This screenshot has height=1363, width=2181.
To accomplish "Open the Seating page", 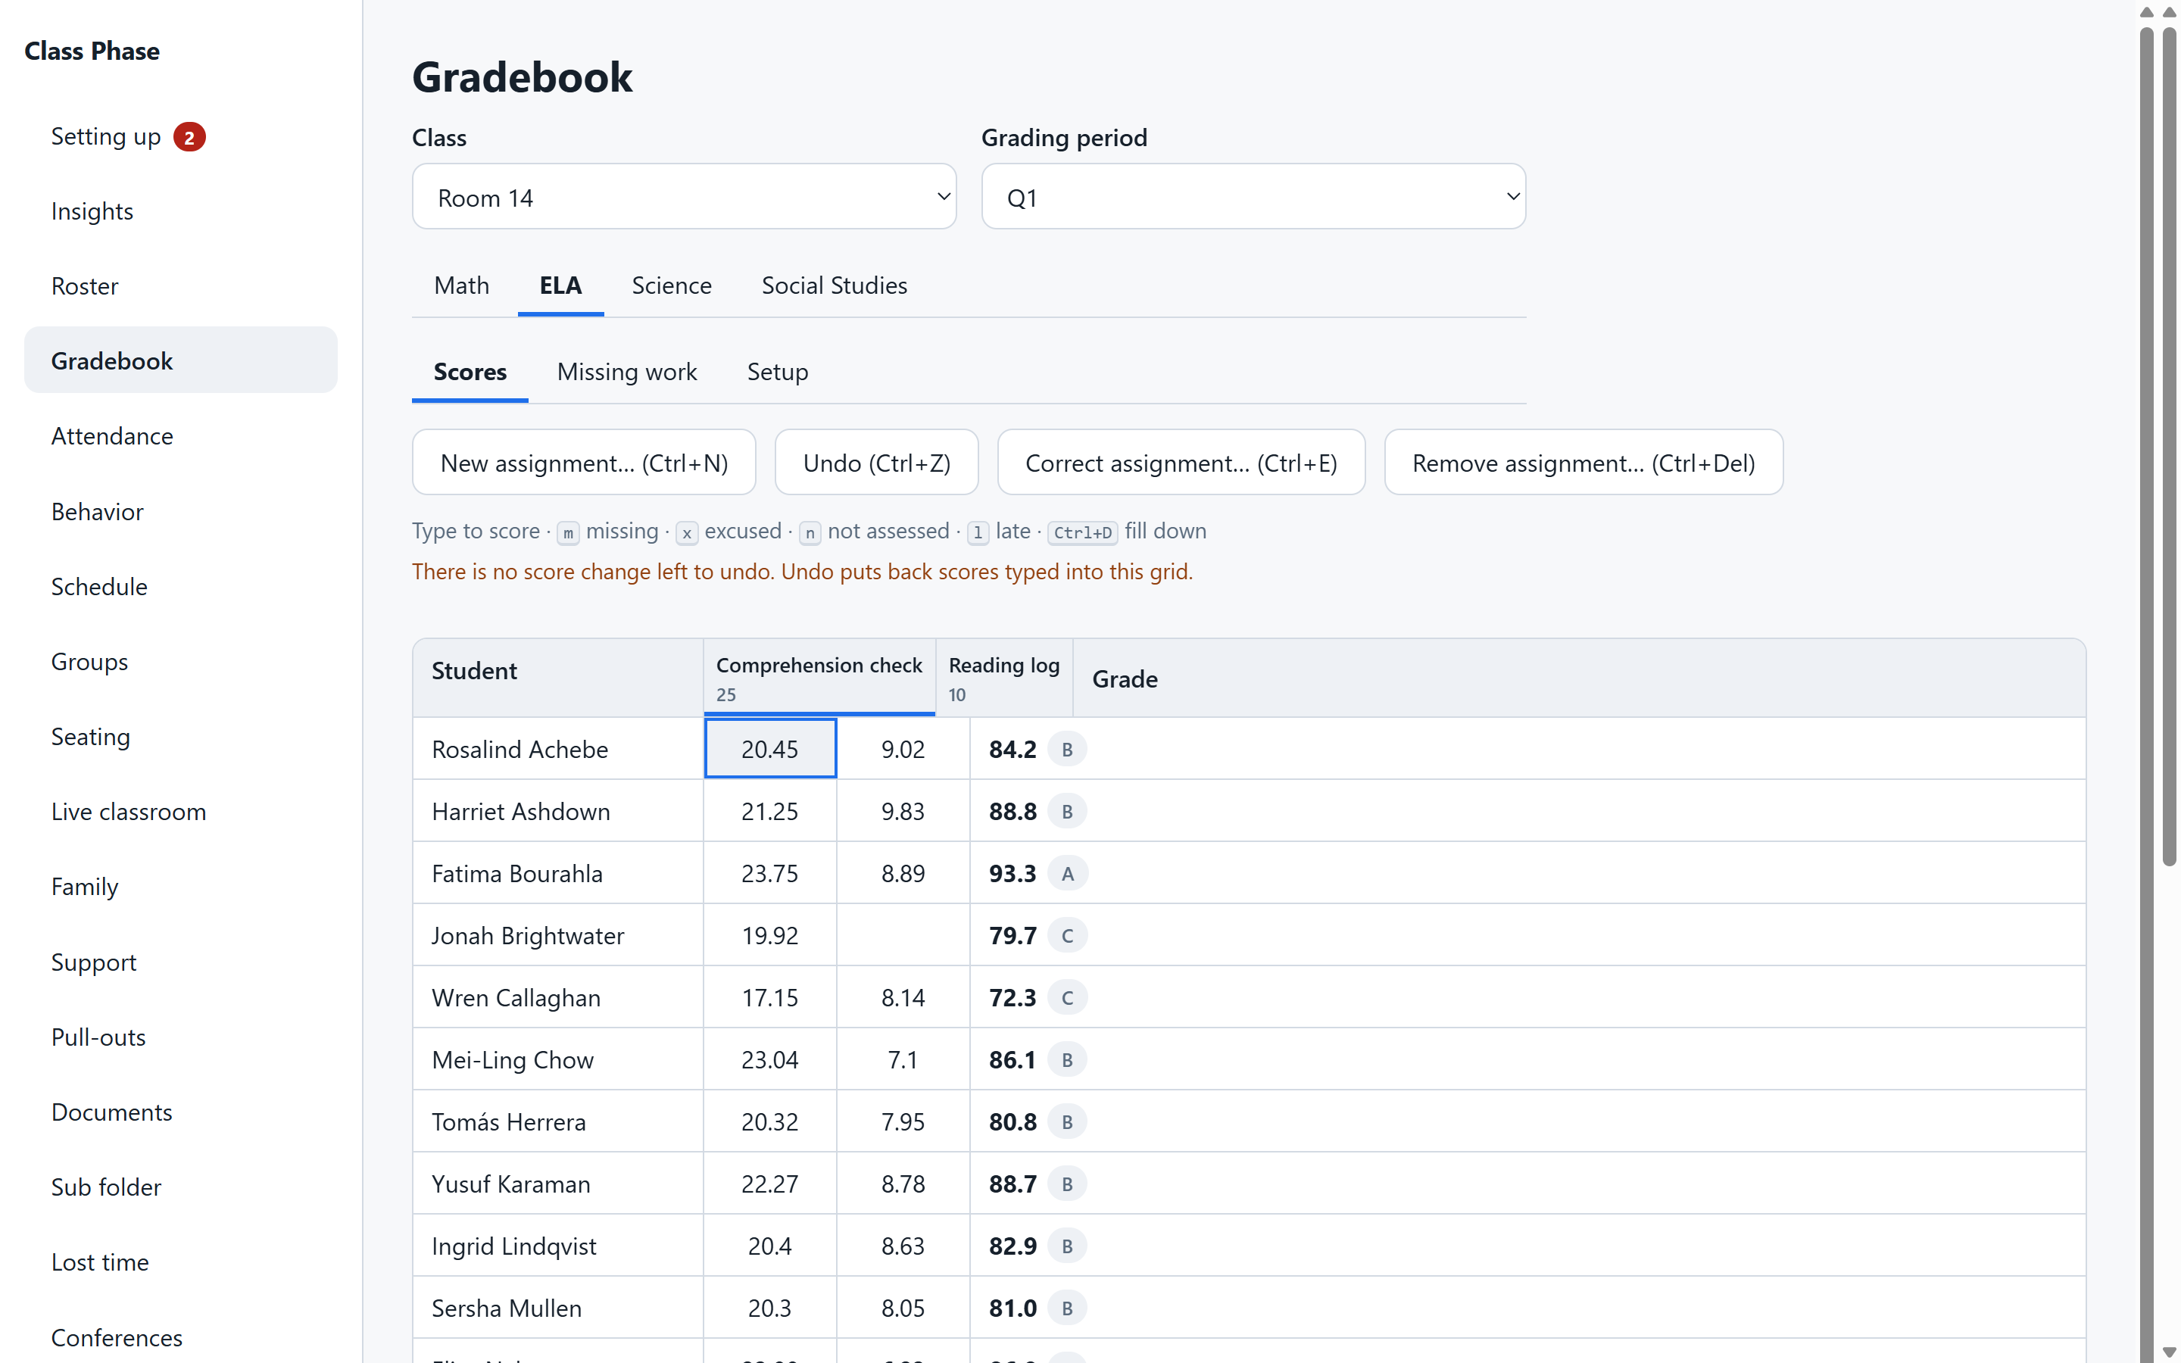I will 180,737.
